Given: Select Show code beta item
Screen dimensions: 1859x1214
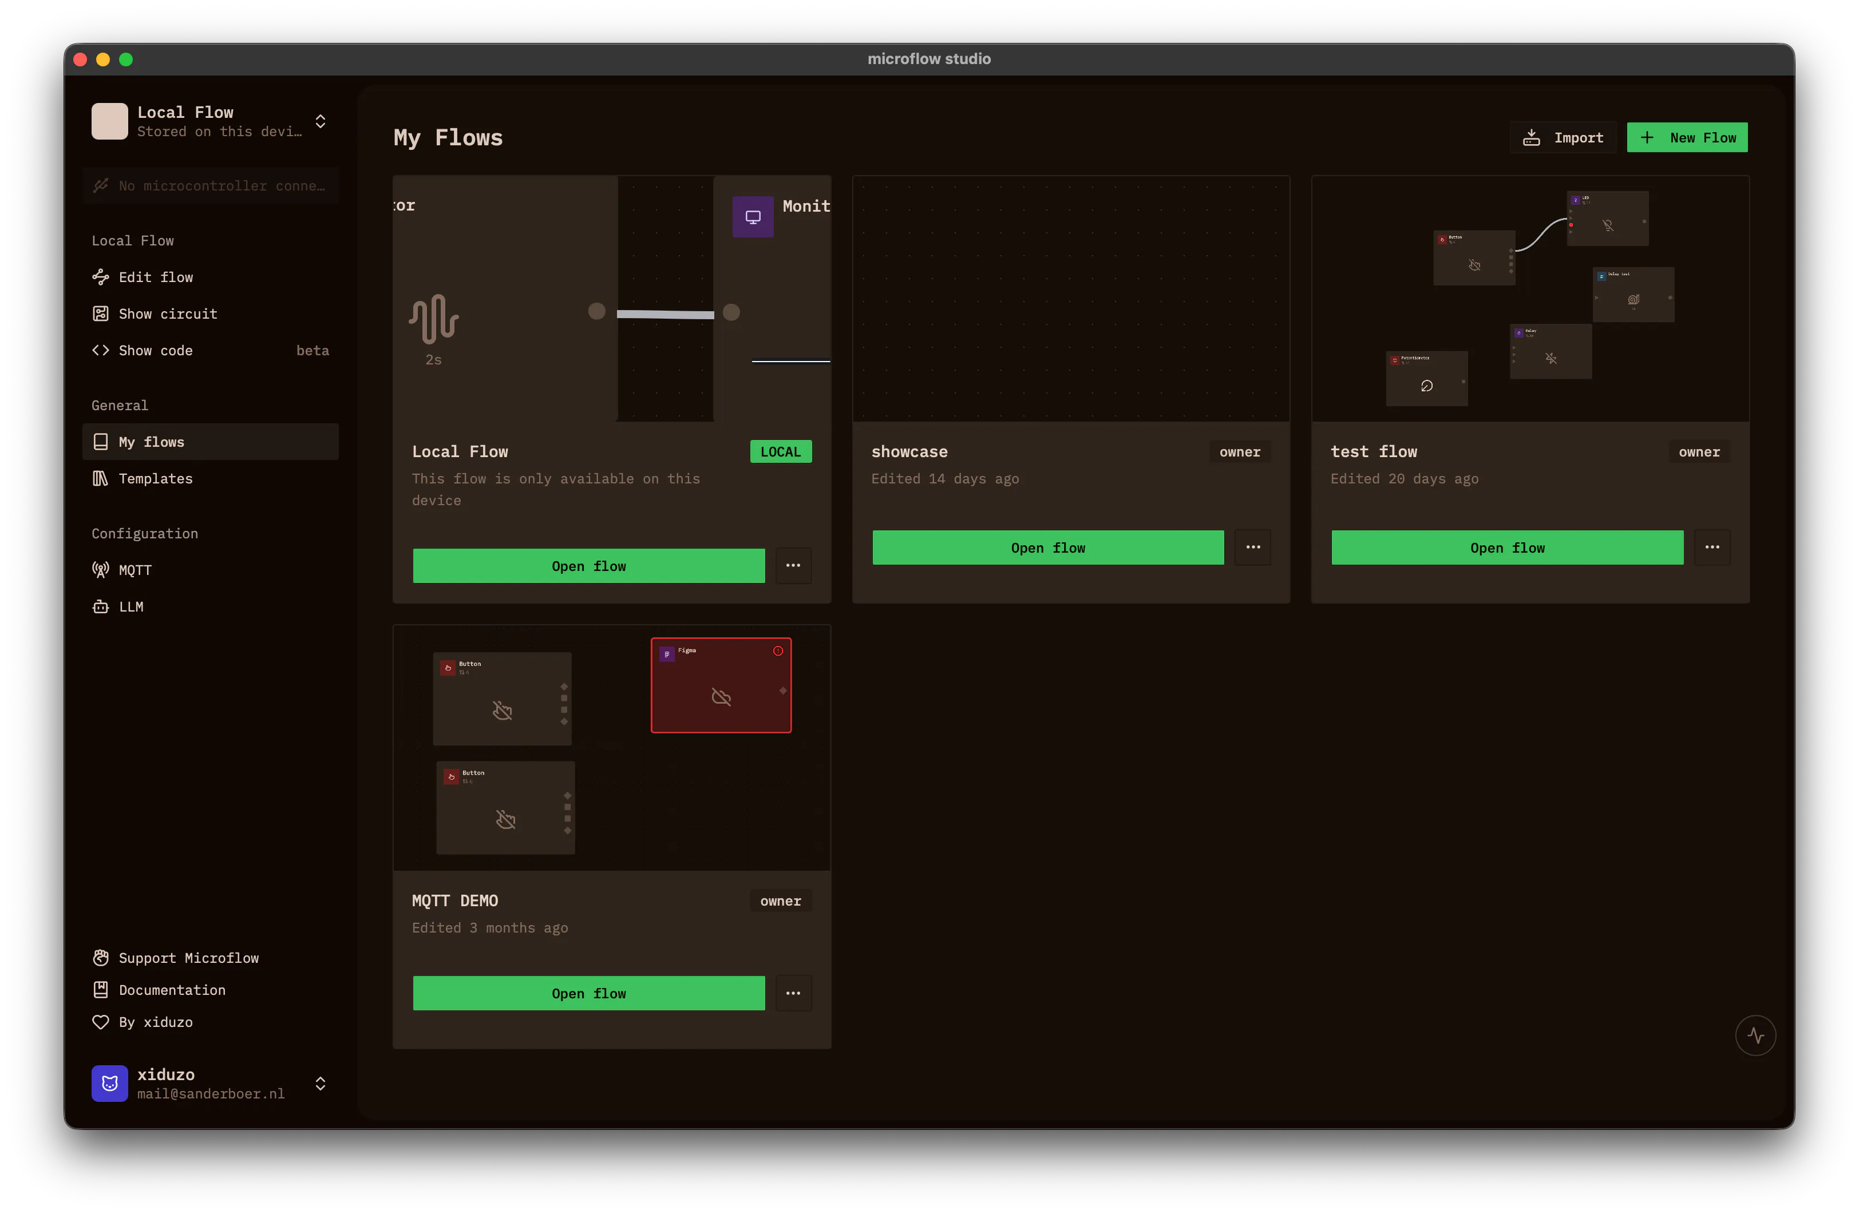Looking at the screenshot, I should (x=210, y=351).
